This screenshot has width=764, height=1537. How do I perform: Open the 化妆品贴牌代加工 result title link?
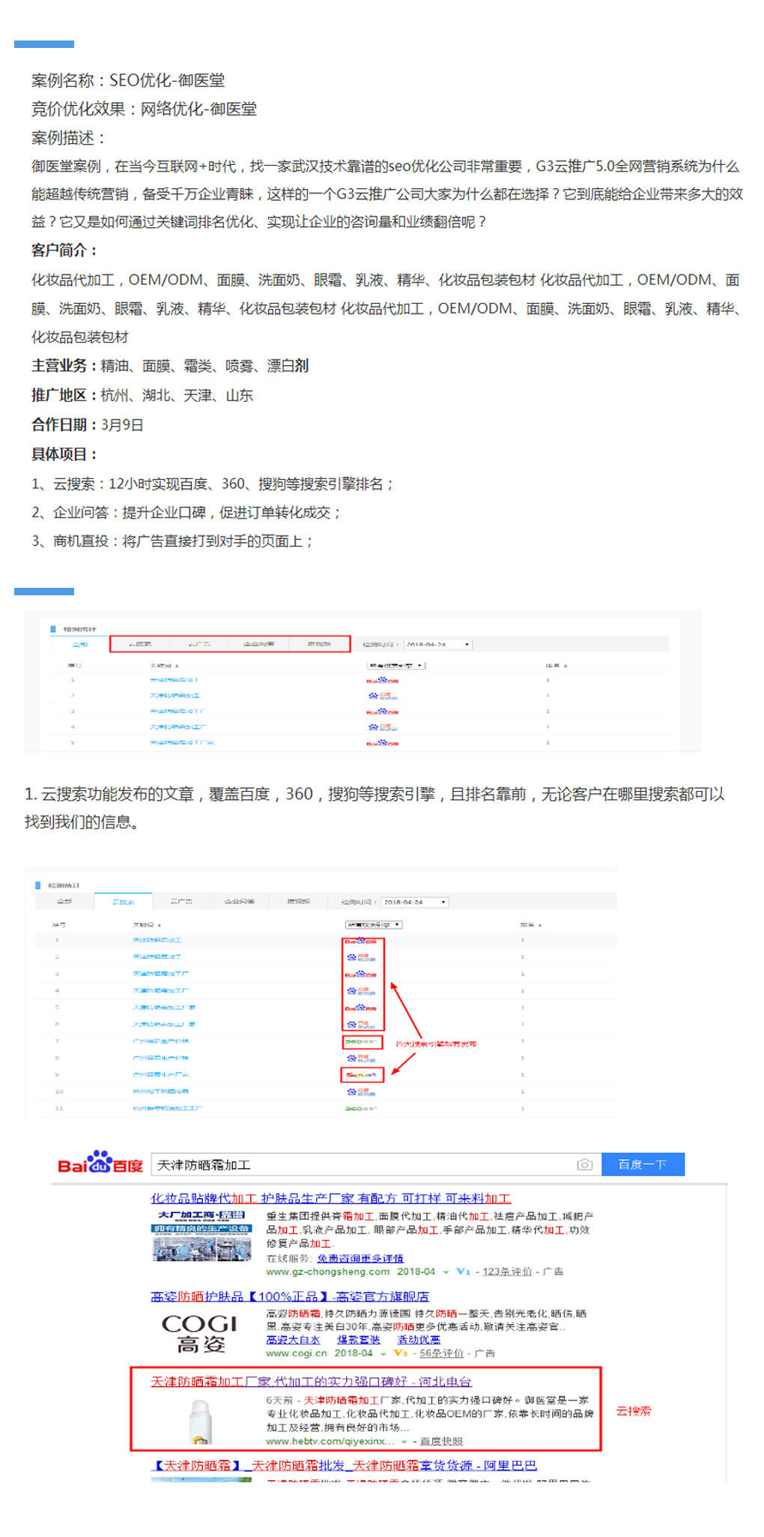click(x=331, y=1198)
